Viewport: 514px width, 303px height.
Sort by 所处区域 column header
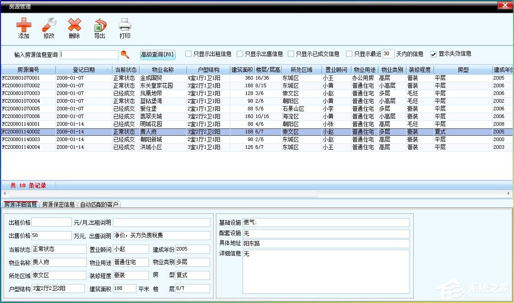pyautogui.click(x=302, y=70)
